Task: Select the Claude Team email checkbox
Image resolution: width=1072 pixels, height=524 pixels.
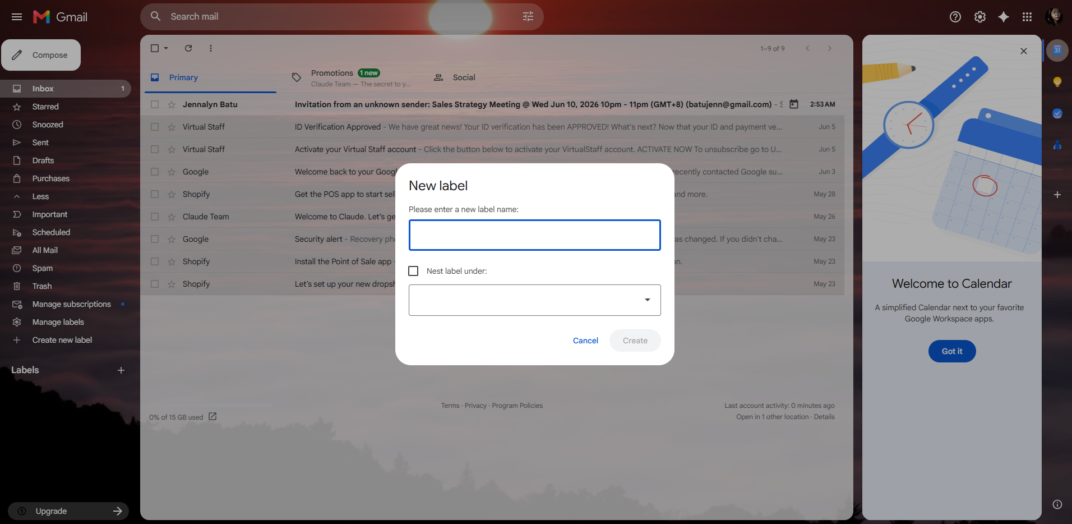Action: click(155, 217)
